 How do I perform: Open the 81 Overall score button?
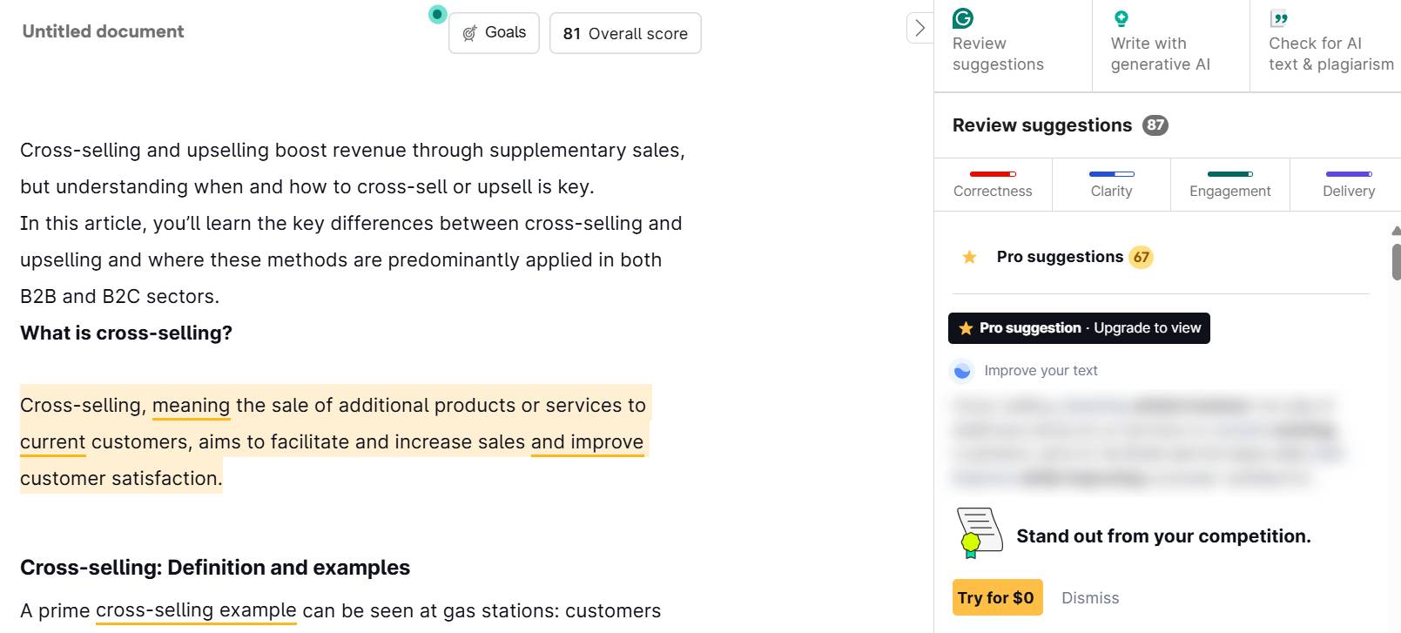point(625,33)
